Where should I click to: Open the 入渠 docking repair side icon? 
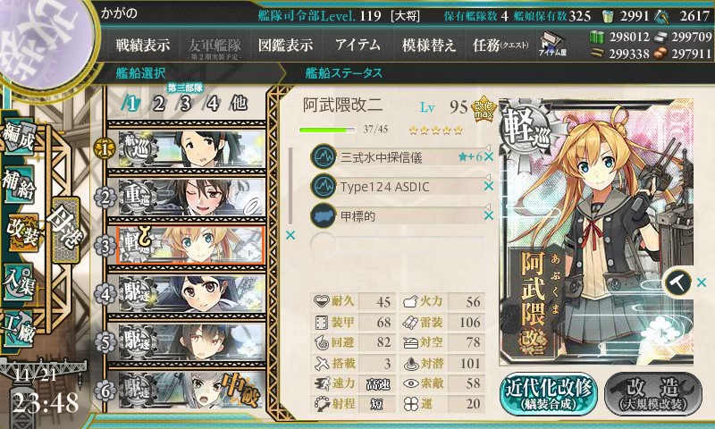click(x=19, y=282)
